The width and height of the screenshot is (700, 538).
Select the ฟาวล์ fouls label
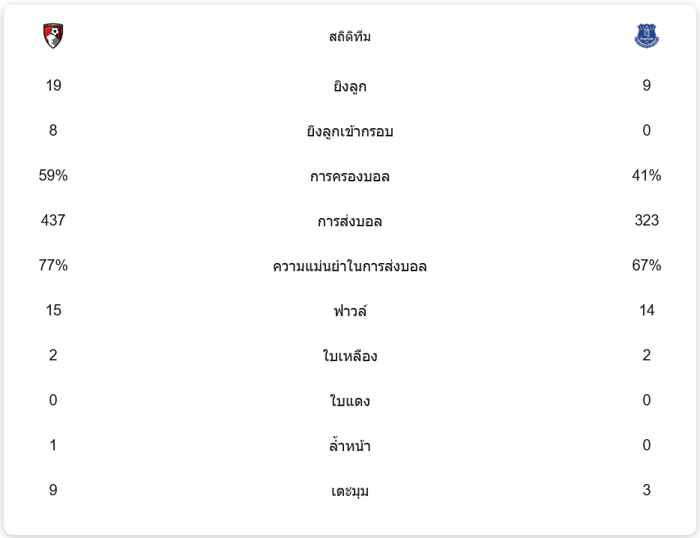click(350, 311)
